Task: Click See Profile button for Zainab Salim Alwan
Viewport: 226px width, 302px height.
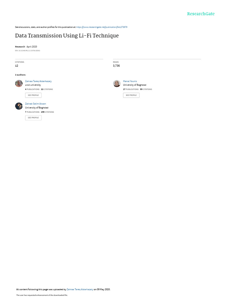Action: 33,118
